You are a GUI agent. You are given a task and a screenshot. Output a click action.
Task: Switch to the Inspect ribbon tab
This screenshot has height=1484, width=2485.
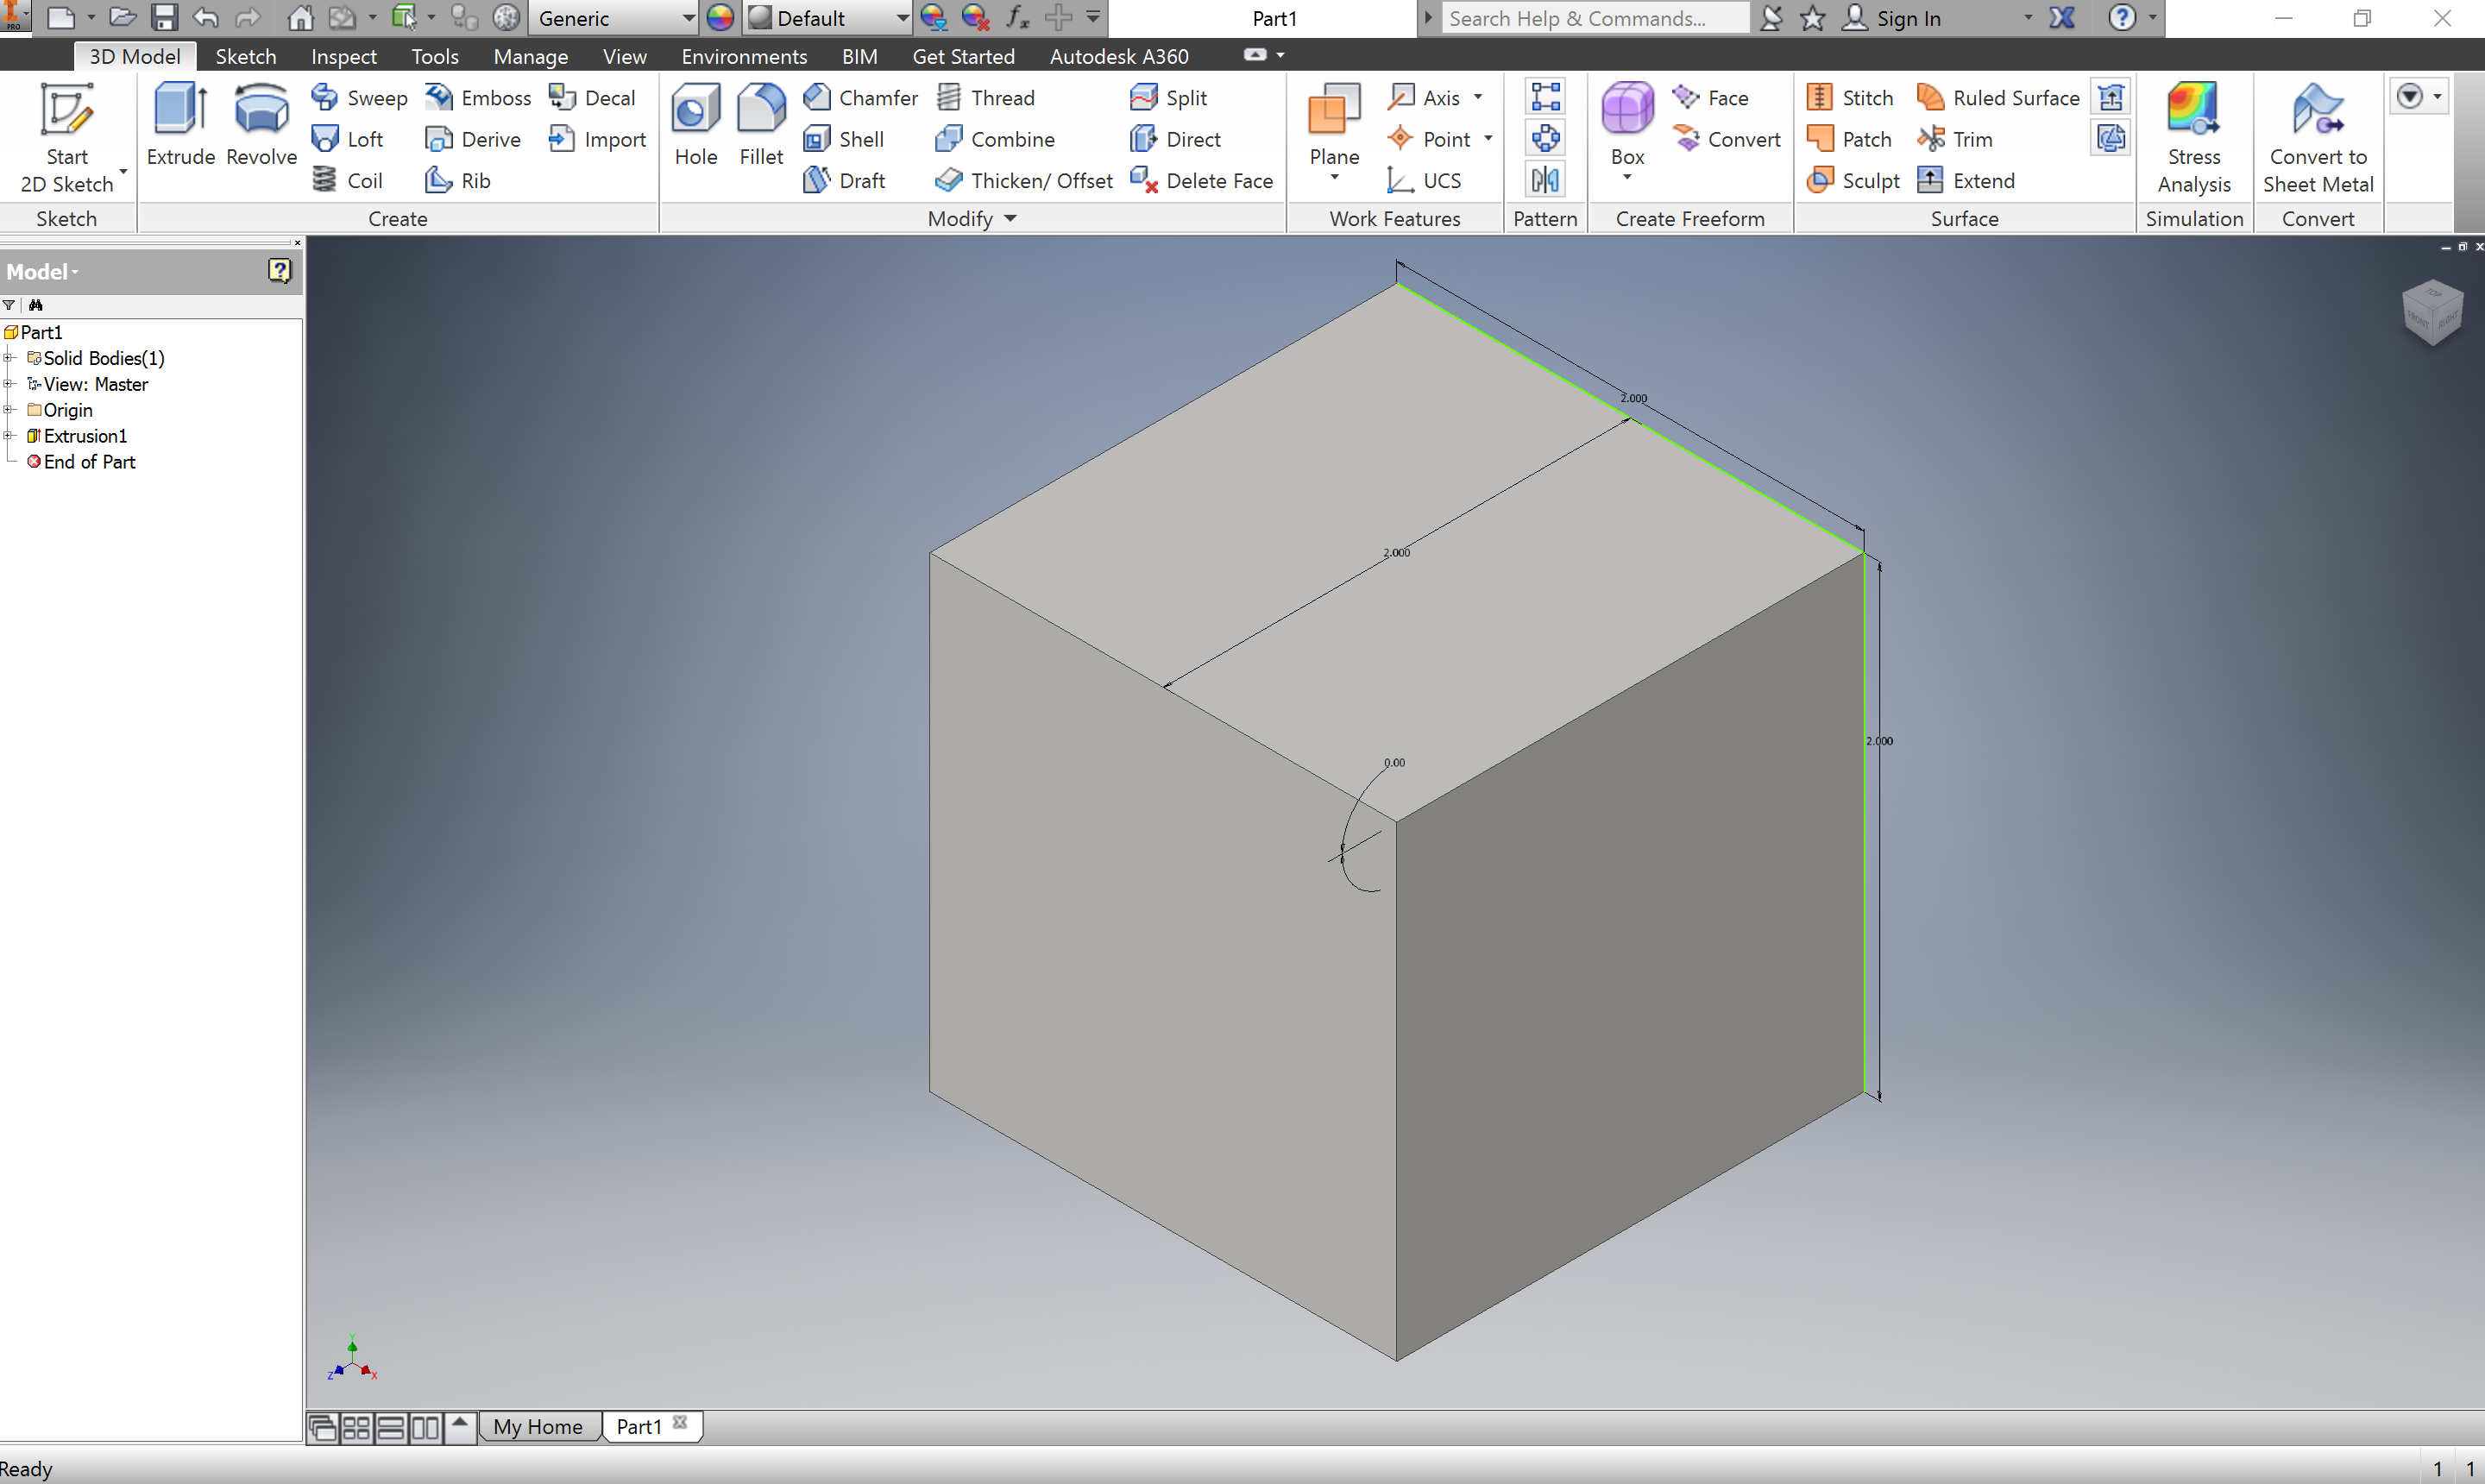coord(343,56)
